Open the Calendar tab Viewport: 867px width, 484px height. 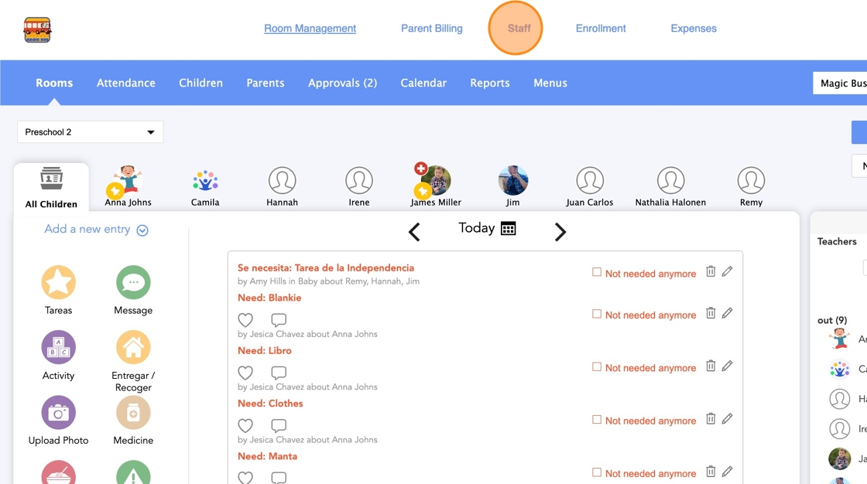[x=423, y=83]
